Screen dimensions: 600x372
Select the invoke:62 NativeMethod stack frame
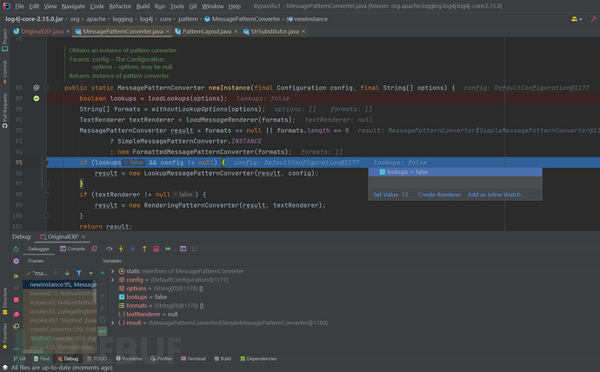point(63,302)
